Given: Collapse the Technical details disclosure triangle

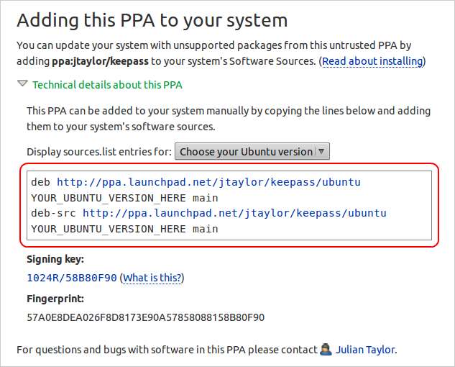Looking at the screenshot, I should [x=23, y=85].
